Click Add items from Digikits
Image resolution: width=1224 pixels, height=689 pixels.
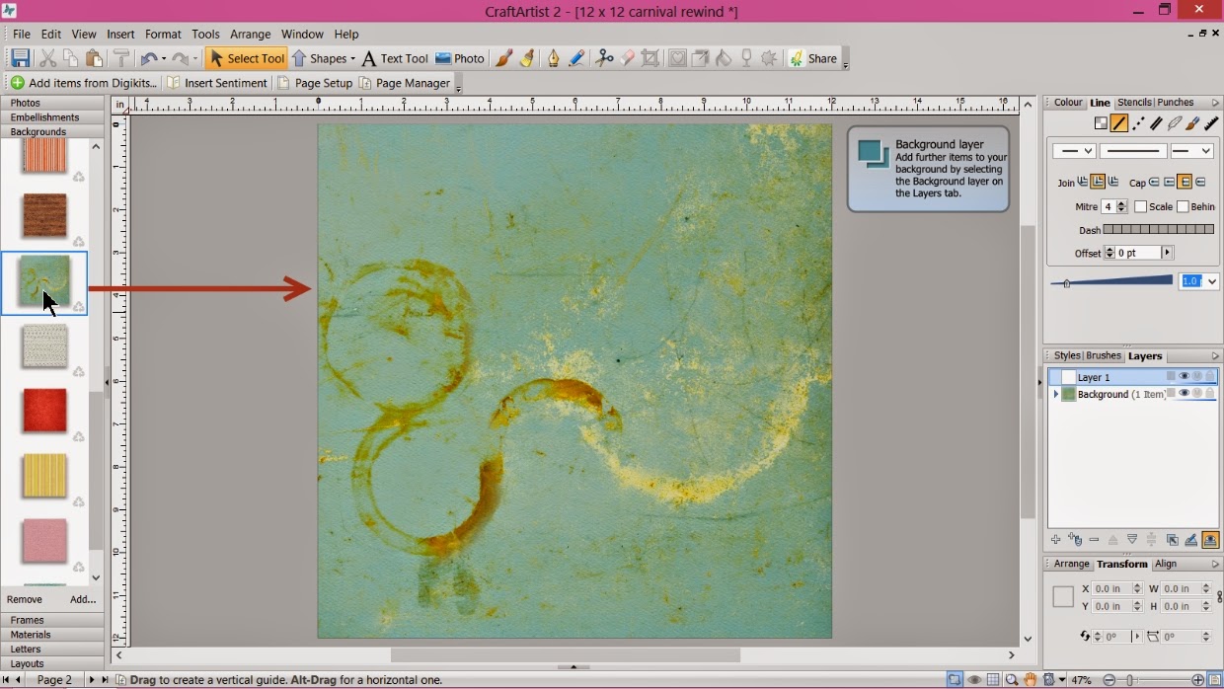pyautogui.click(x=84, y=83)
